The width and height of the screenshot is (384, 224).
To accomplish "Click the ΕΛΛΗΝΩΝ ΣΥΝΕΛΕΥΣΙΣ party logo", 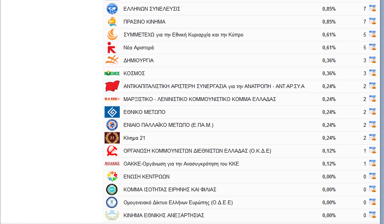I will tap(112, 9).
